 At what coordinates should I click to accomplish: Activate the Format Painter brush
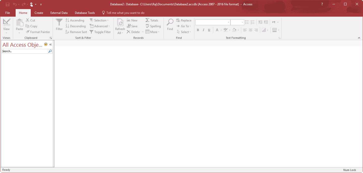pos(38,32)
